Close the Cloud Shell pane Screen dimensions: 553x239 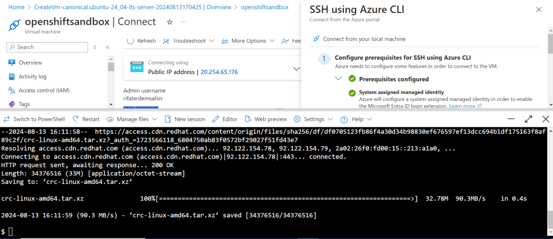(545, 119)
